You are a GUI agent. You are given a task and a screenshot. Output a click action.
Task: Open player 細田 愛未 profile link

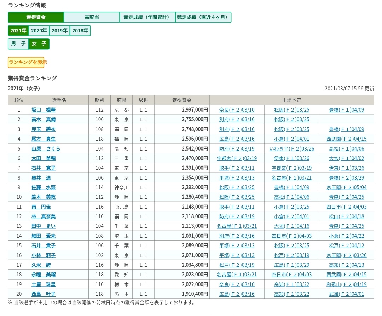44,236
